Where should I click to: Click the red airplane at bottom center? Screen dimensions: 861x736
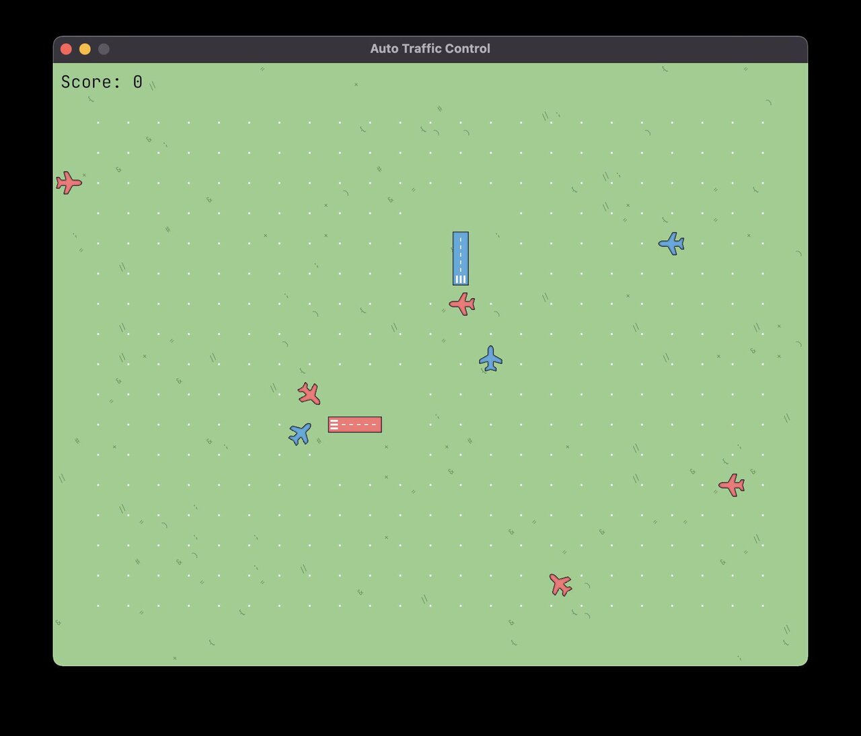(x=560, y=585)
